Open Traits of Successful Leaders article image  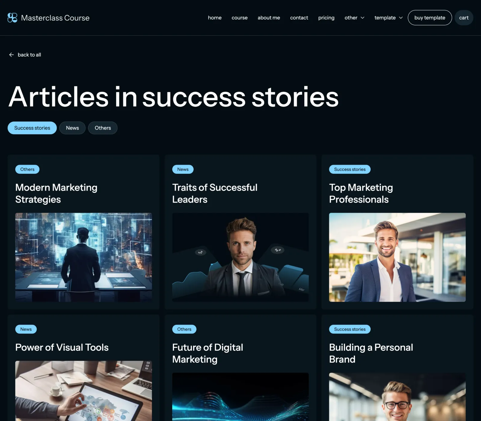coord(240,257)
